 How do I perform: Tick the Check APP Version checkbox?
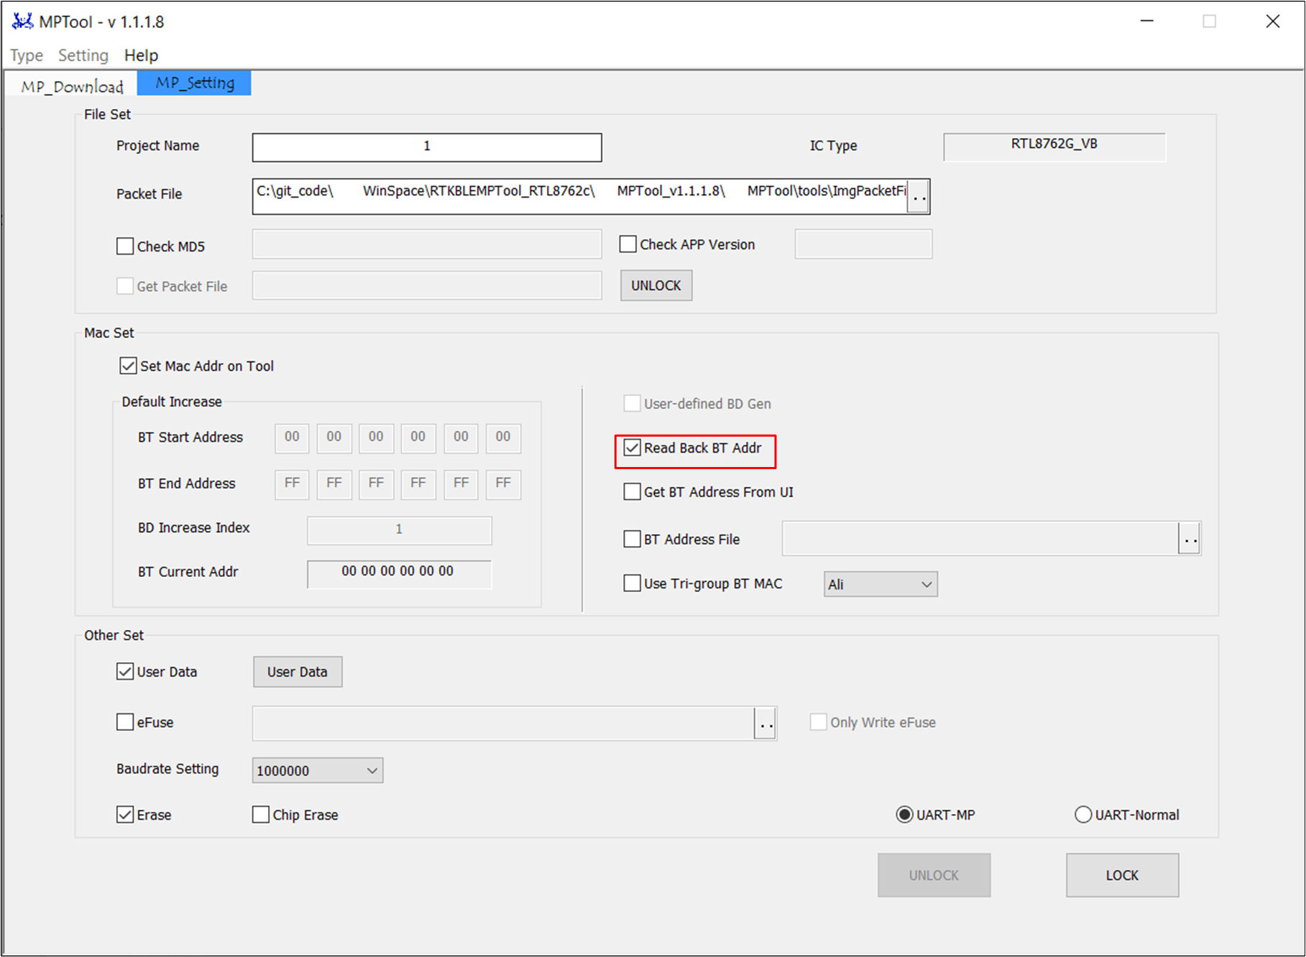point(628,245)
